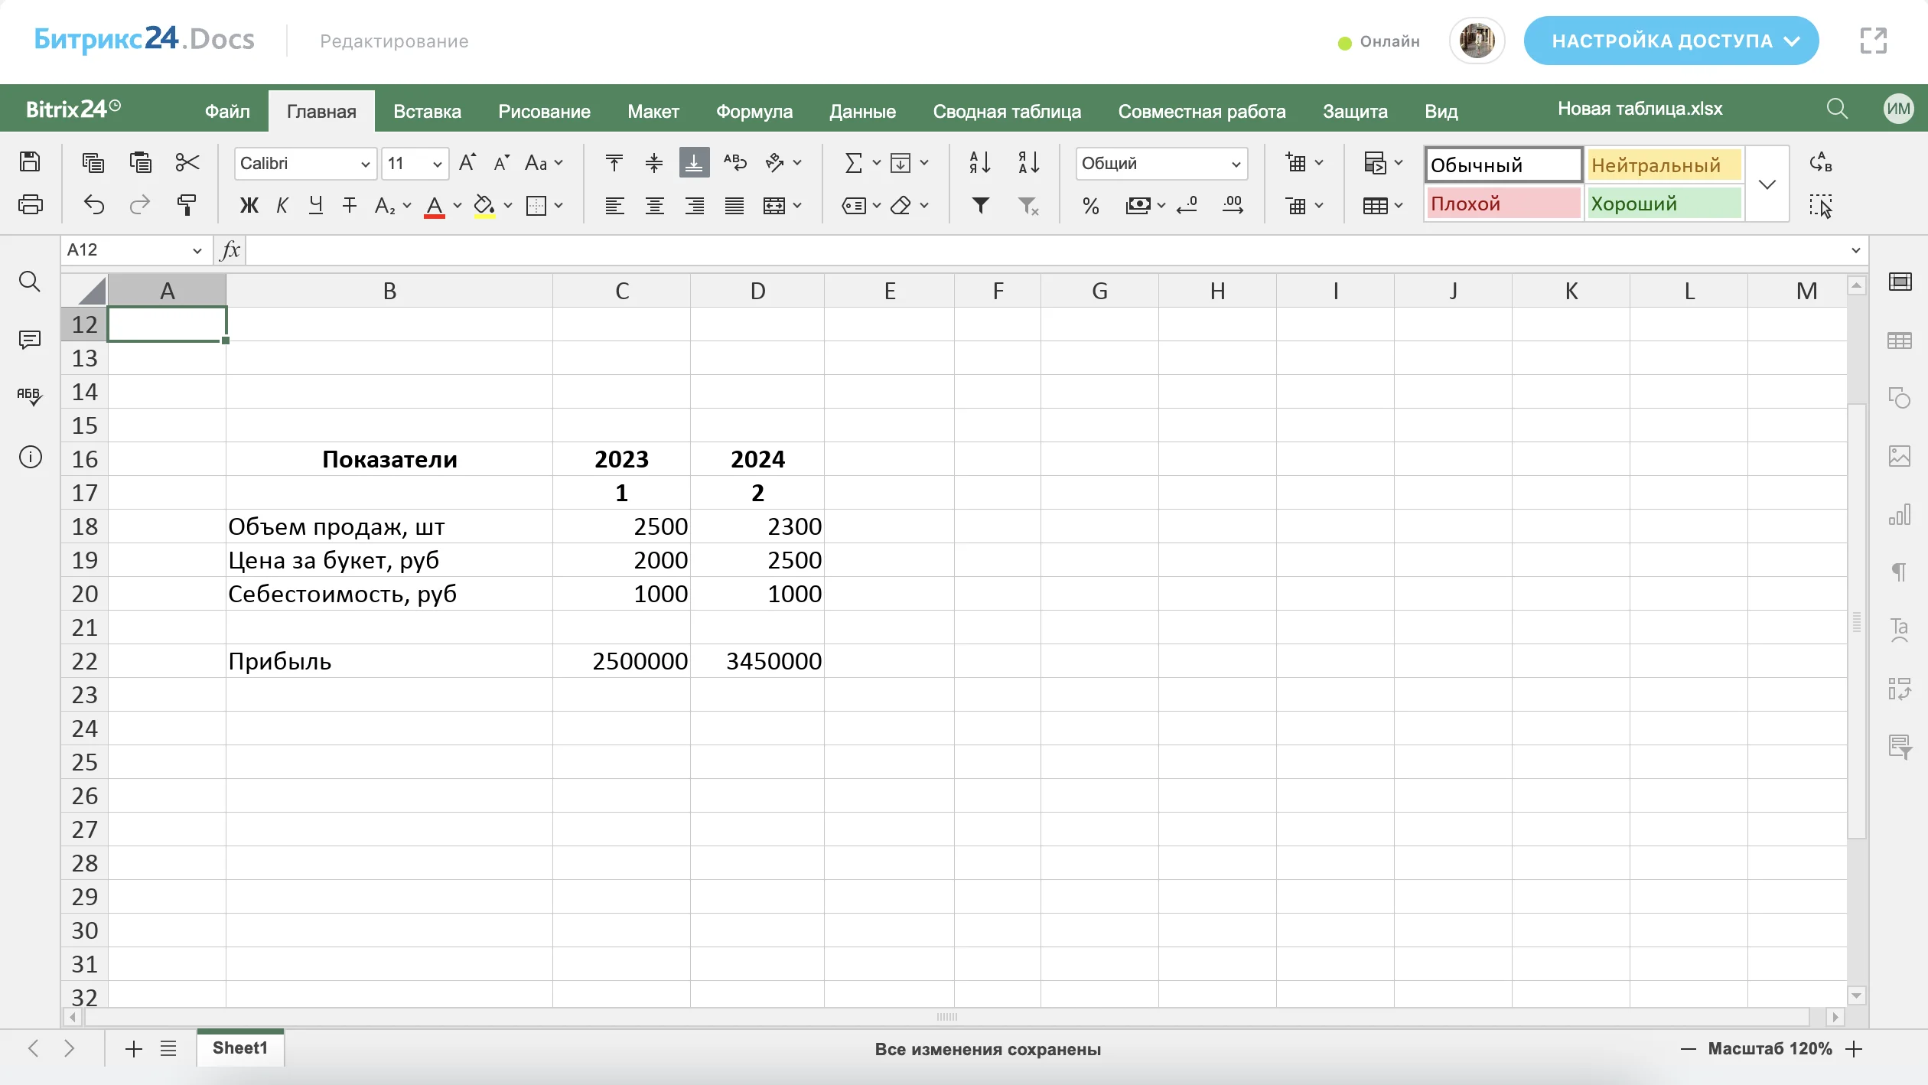Viewport: 1928px width, 1085px height.
Task: Decrease font size button
Action: click(x=502, y=162)
